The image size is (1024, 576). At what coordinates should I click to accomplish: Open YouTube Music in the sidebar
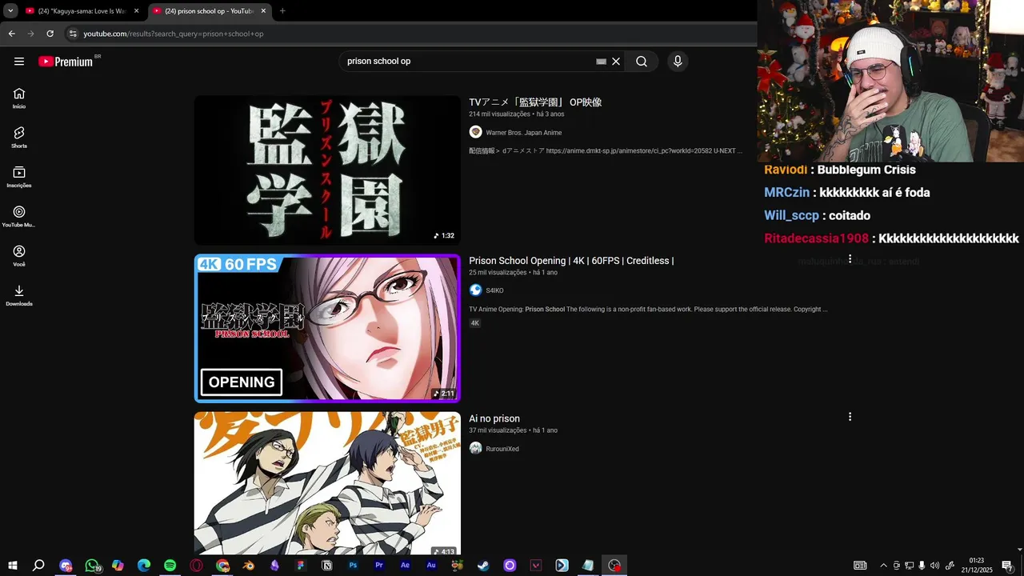(x=19, y=216)
